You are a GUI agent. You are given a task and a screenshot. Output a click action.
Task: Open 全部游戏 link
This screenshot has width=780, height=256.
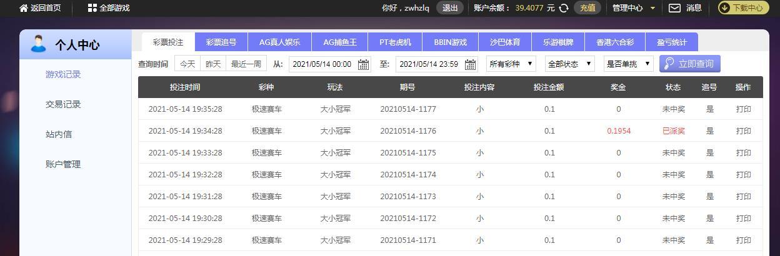click(x=114, y=8)
